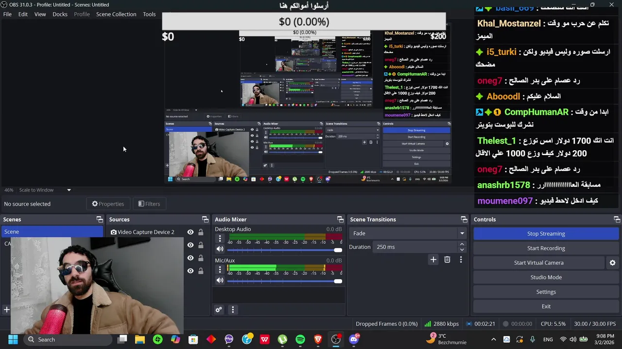Hide Video Capture Device 2 source
The image size is (622, 349).
tap(190, 232)
